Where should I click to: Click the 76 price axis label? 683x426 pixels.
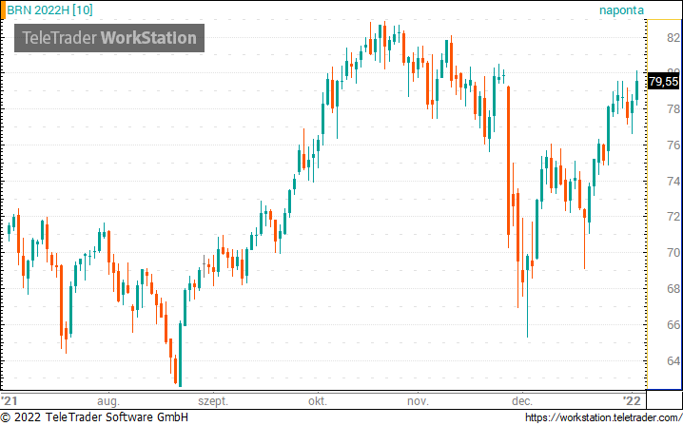[673, 145]
